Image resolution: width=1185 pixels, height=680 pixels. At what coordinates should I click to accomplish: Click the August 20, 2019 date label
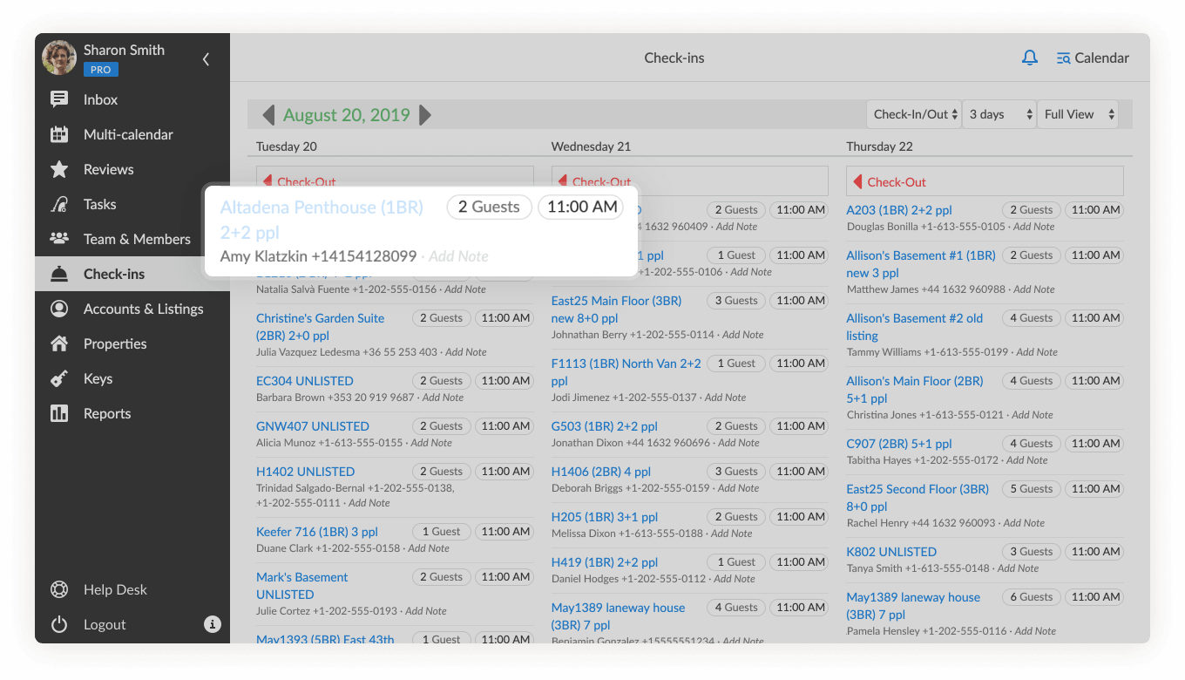coord(347,115)
